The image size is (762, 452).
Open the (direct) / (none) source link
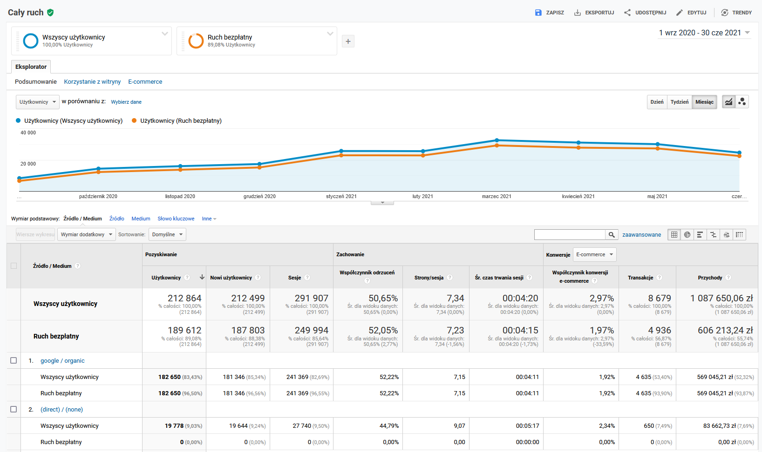[61, 409]
